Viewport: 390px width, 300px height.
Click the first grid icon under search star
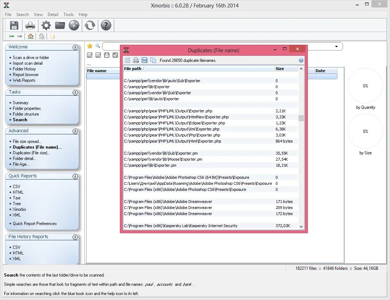[x=90, y=55]
